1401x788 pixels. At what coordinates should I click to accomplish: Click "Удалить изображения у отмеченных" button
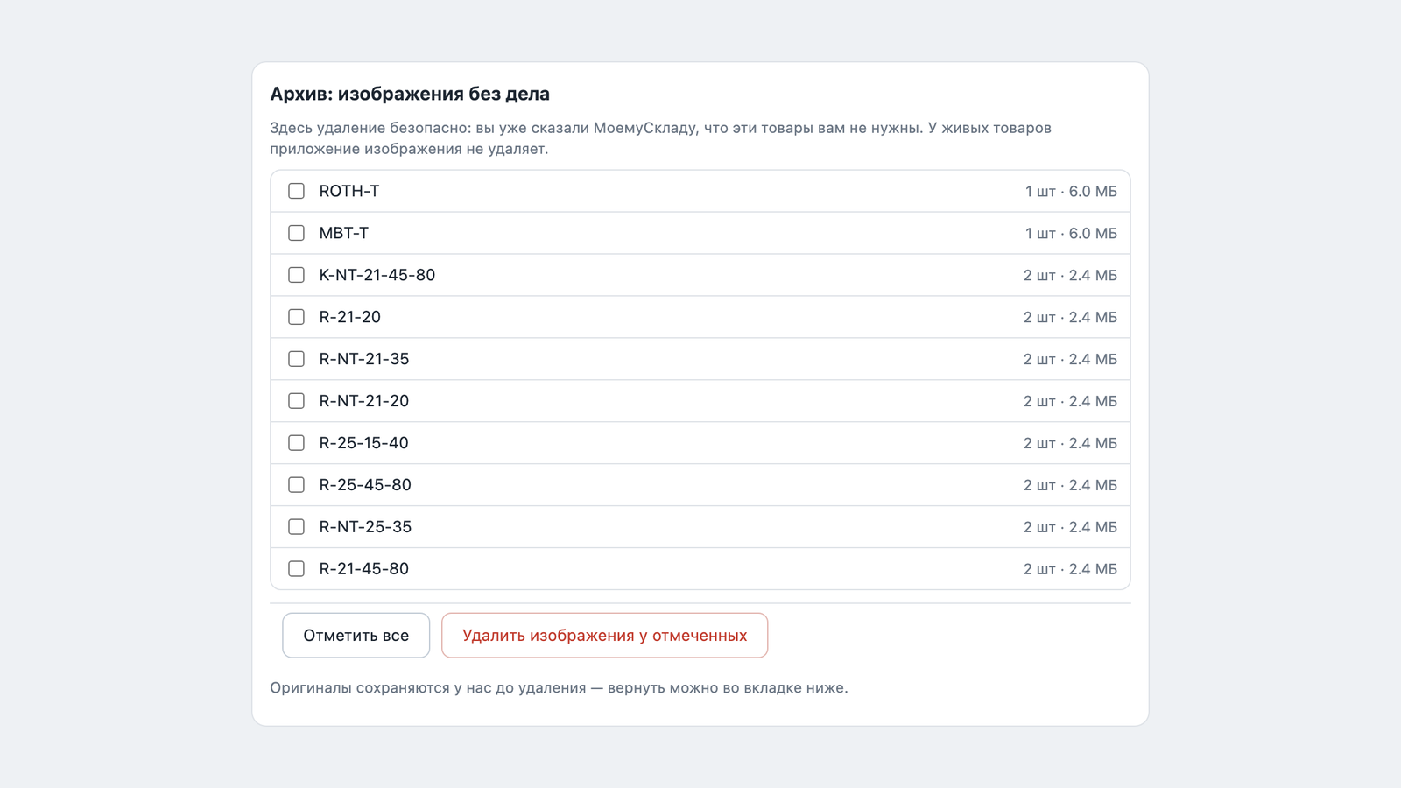[604, 636]
